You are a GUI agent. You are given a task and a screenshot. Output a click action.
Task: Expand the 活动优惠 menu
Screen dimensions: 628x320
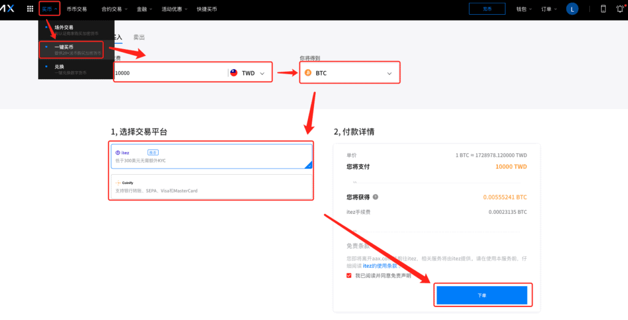click(174, 9)
